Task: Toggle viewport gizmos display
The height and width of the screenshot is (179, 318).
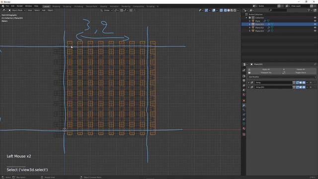Action: tap(206, 10)
